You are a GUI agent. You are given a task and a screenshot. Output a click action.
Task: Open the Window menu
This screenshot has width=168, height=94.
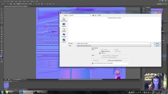pos(32,1)
